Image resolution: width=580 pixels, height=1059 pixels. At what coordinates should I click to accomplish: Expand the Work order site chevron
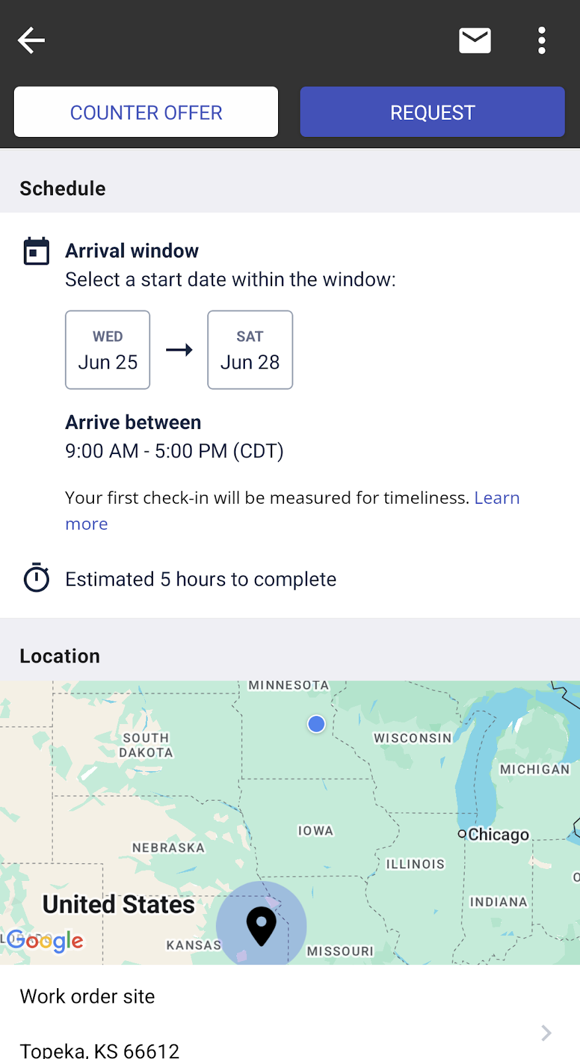coord(546,1033)
